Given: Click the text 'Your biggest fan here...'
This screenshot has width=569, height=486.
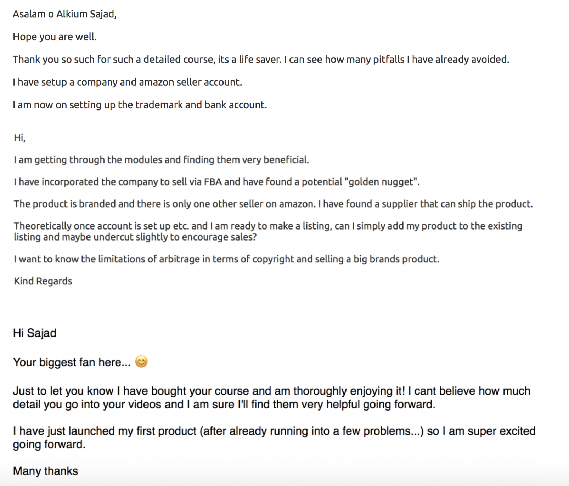Looking at the screenshot, I should [72, 362].
